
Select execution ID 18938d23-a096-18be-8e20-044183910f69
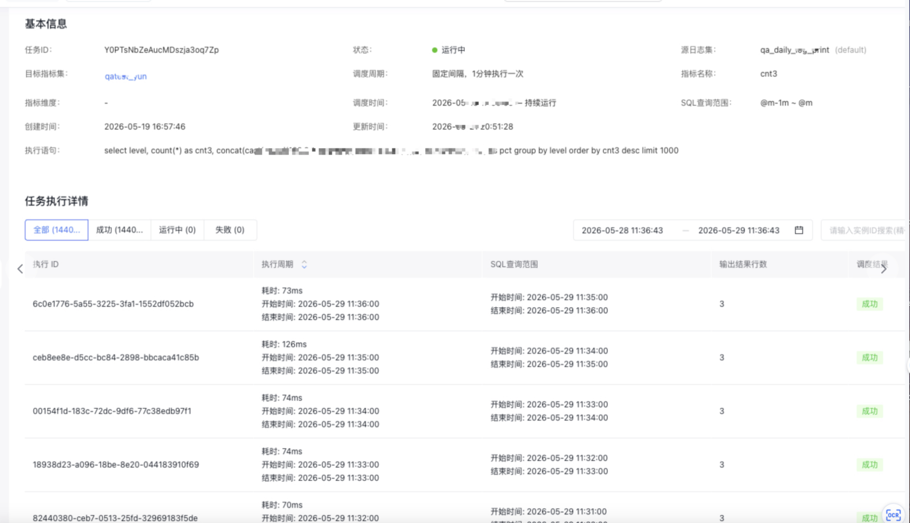(x=116, y=465)
